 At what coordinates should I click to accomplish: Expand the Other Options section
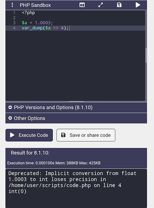76,118
